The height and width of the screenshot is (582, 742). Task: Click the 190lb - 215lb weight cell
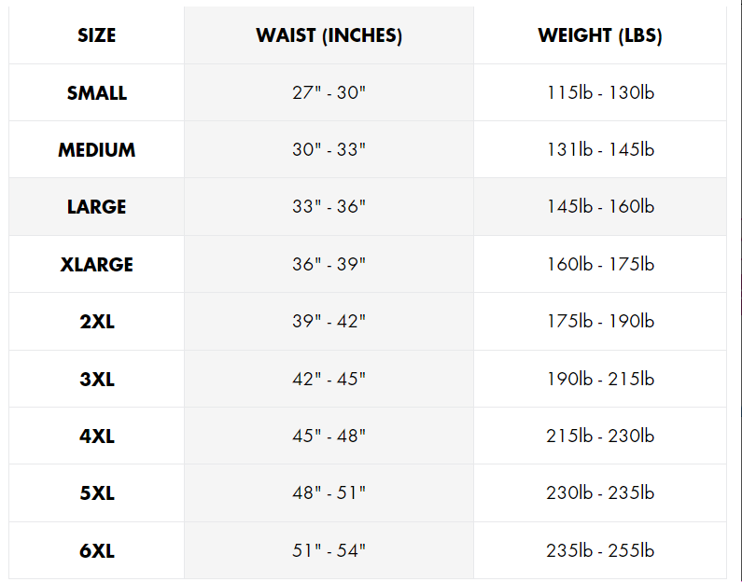coord(600,380)
